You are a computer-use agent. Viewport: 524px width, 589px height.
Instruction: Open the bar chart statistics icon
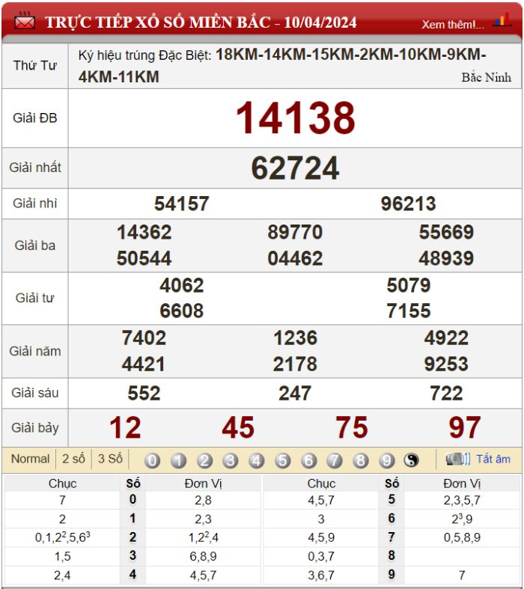point(502,20)
